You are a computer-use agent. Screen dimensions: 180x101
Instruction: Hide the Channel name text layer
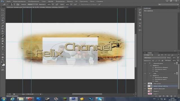point(145,63)
